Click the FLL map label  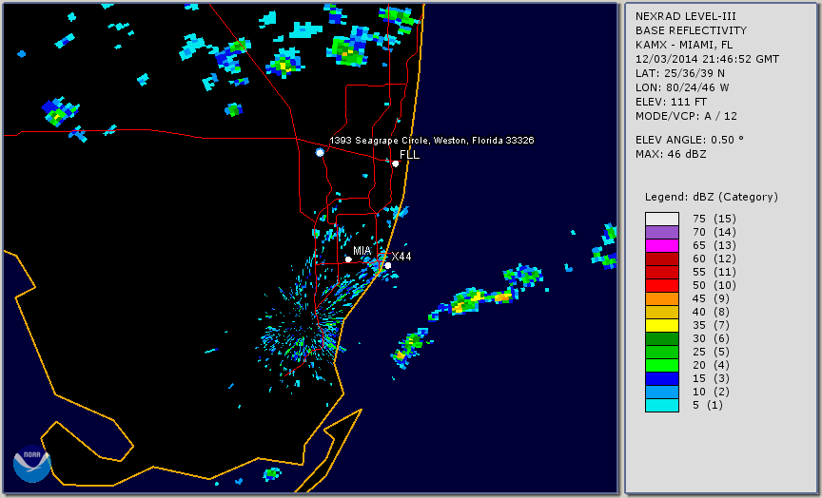pyautogui.click(x=409, y=155)
